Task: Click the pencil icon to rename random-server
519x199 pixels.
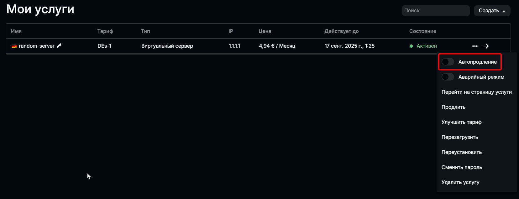Action: 59,46
